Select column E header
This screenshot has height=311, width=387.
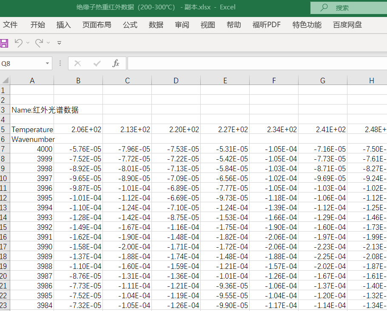pos(225,80)
